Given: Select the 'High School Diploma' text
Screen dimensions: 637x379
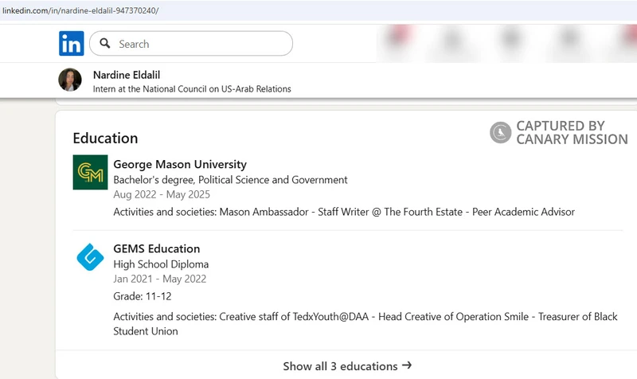Looking at the screenshot, I should pos(161,264).
